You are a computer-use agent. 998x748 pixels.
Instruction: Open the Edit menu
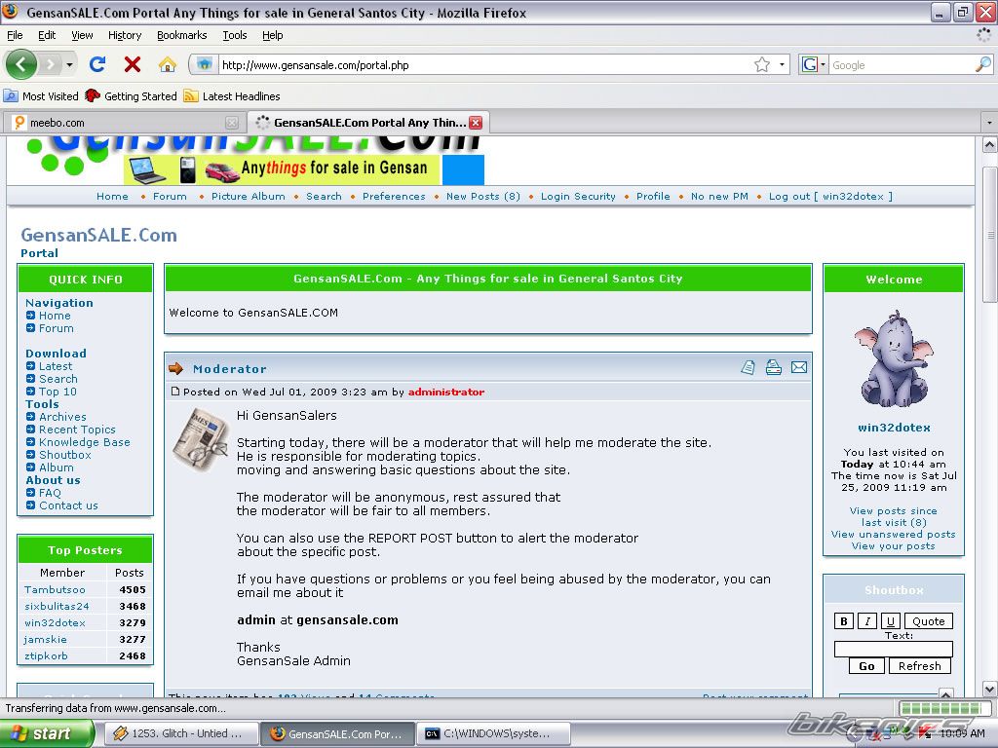(x=47, y=35)
